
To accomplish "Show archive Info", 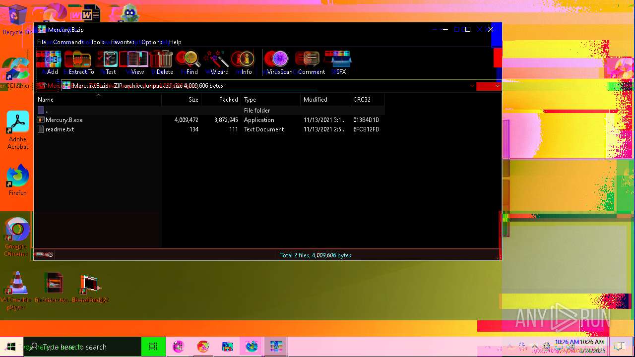I will tap(246, 63).
